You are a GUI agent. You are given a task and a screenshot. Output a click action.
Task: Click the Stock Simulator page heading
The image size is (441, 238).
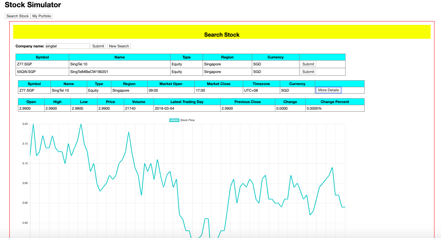[33, 5]
